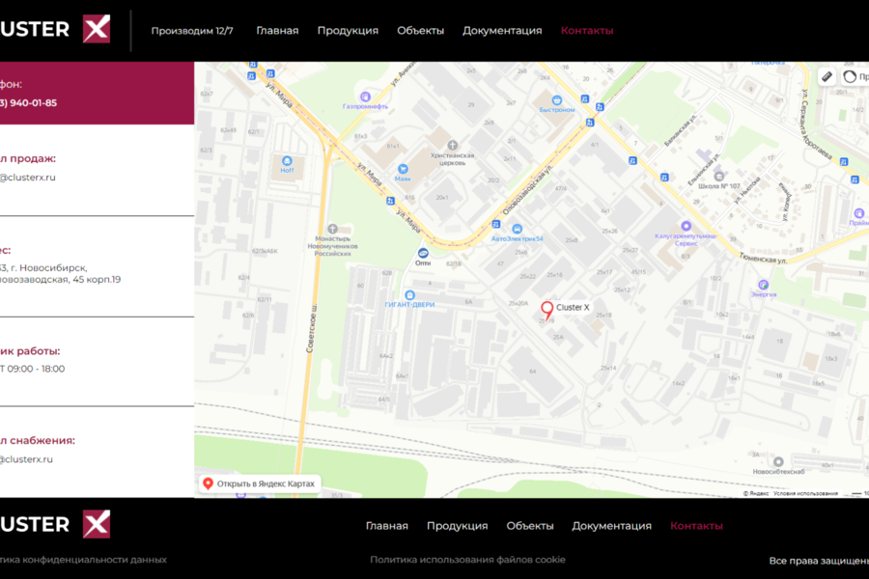Open Контакты in the header menu

point(587,31)
